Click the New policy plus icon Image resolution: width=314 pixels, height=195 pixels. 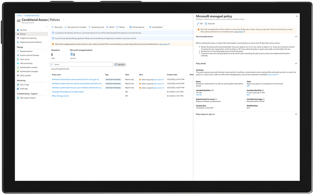[53, 27]
